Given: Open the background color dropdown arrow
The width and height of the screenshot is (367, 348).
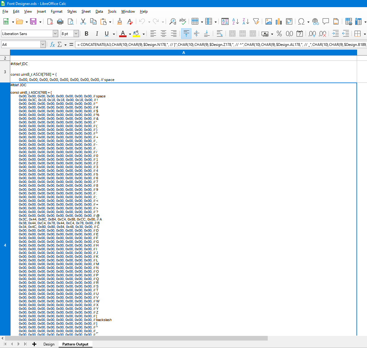Looking at the screenshot, I should click(143, 34).
